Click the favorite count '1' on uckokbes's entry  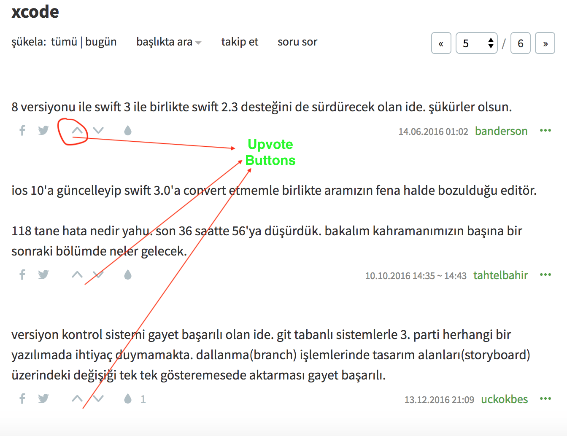click(x=143, y=399)
